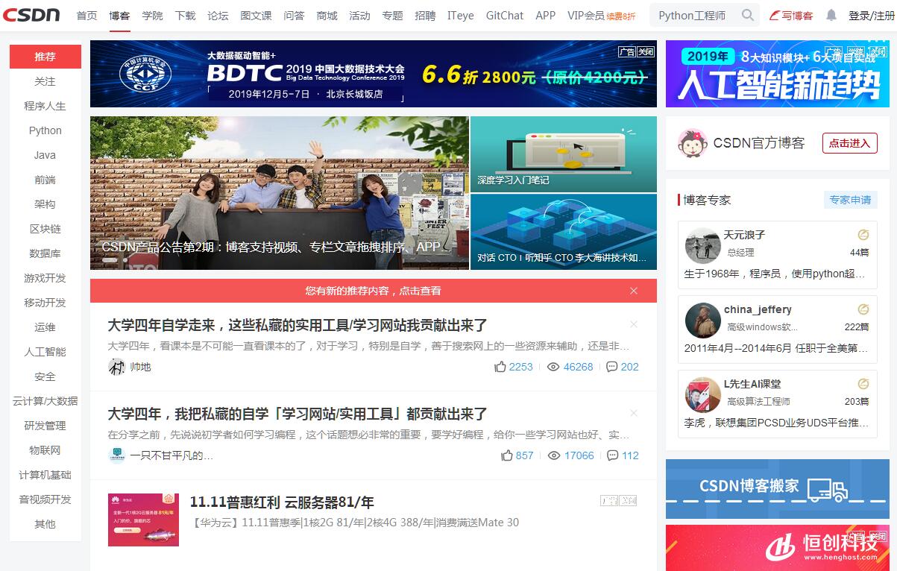The height and width of the screenshot is (571, 897).
Task: Dismiss the red new recommendations notice
Action: point(634,291)
